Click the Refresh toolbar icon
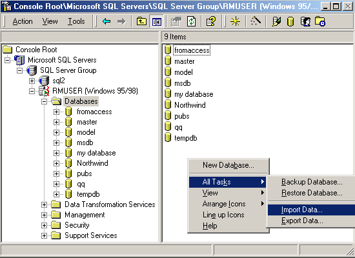 tap(192, 21)
